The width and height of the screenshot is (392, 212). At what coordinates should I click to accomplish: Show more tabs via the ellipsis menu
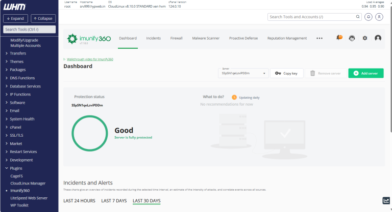tap(320, 38)
